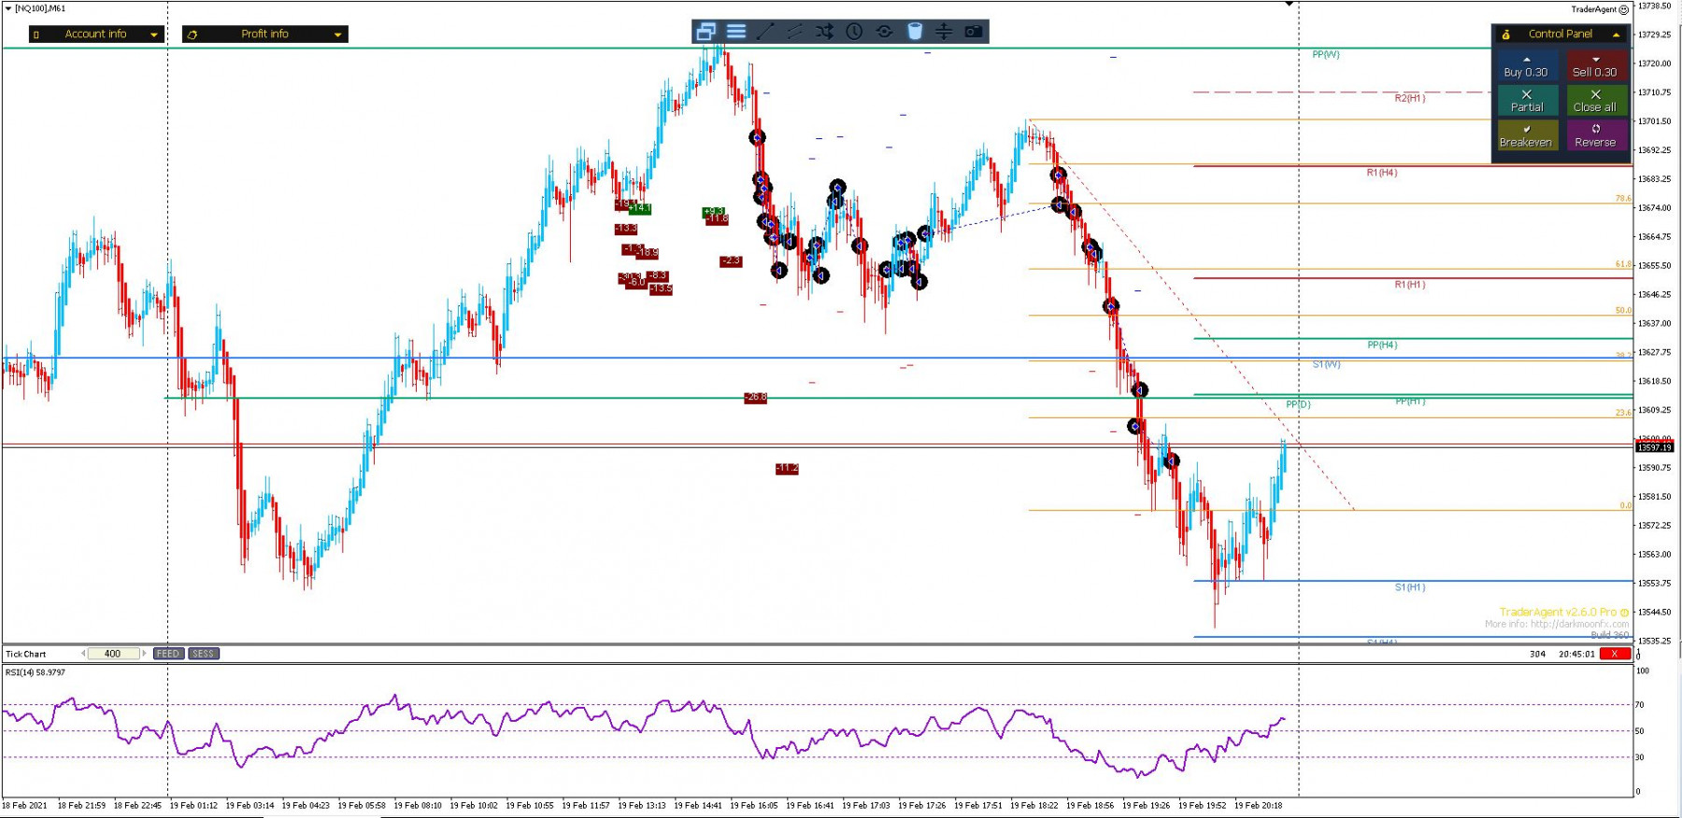Collapse the Control Panel header arrow
This screenshot has height=818, width=1682.
[x=1616, y=34]
